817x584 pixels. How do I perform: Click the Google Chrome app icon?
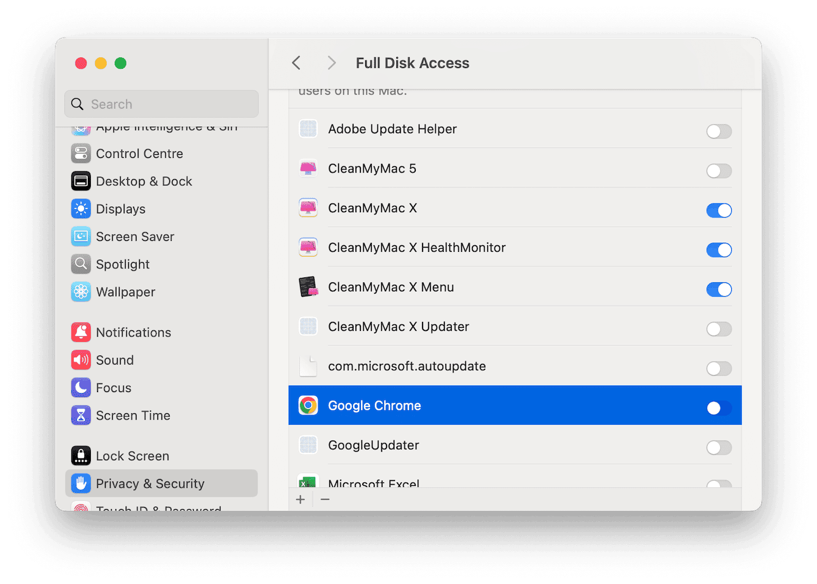coord(308,405)
